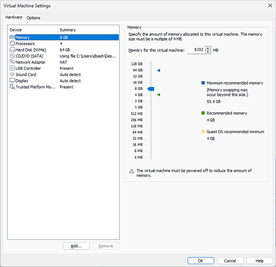Select the Trusted Platform Module row
The width and height of the screenshot is (276, 267).
64,87
